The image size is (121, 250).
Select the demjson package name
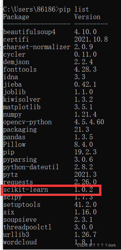click(x=16, y=62)
